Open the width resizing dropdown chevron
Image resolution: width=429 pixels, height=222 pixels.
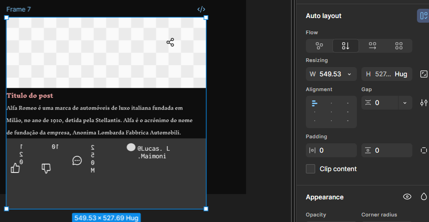tap(349, 74)
